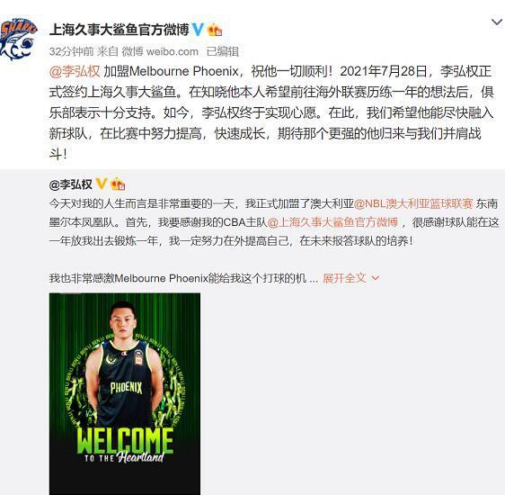Click the 32分钟前 timestamp

coord(72,51)
